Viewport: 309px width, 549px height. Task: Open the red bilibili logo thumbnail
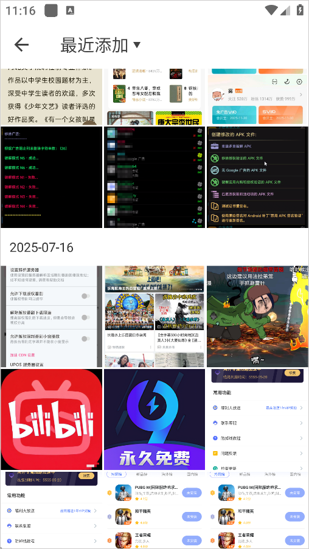click(52, 420)
